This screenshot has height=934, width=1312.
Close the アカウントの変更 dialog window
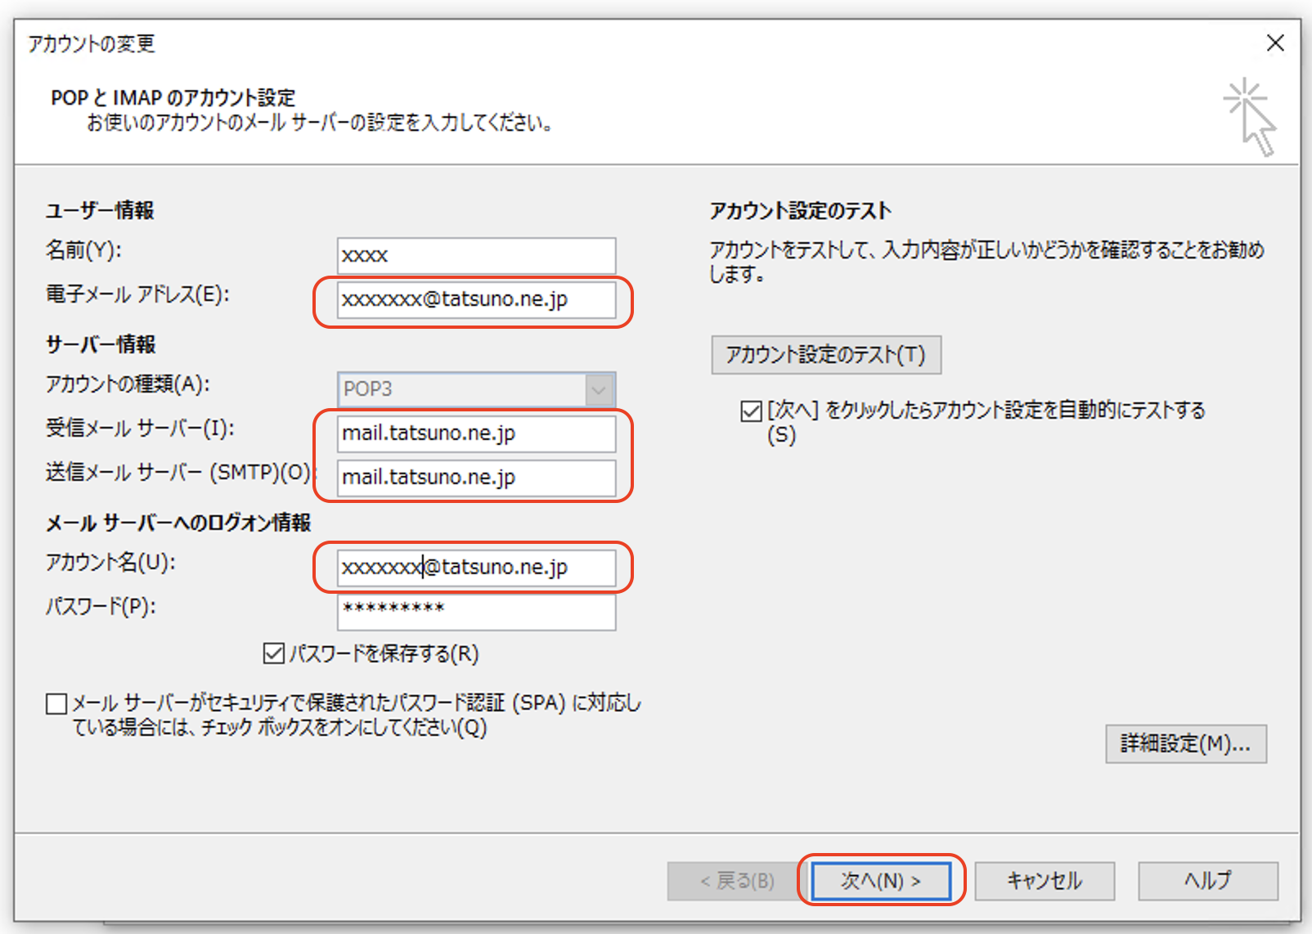point(1274,43)
